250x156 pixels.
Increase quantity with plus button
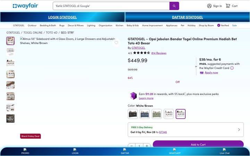pyautogui.click(x=147, y=146)
